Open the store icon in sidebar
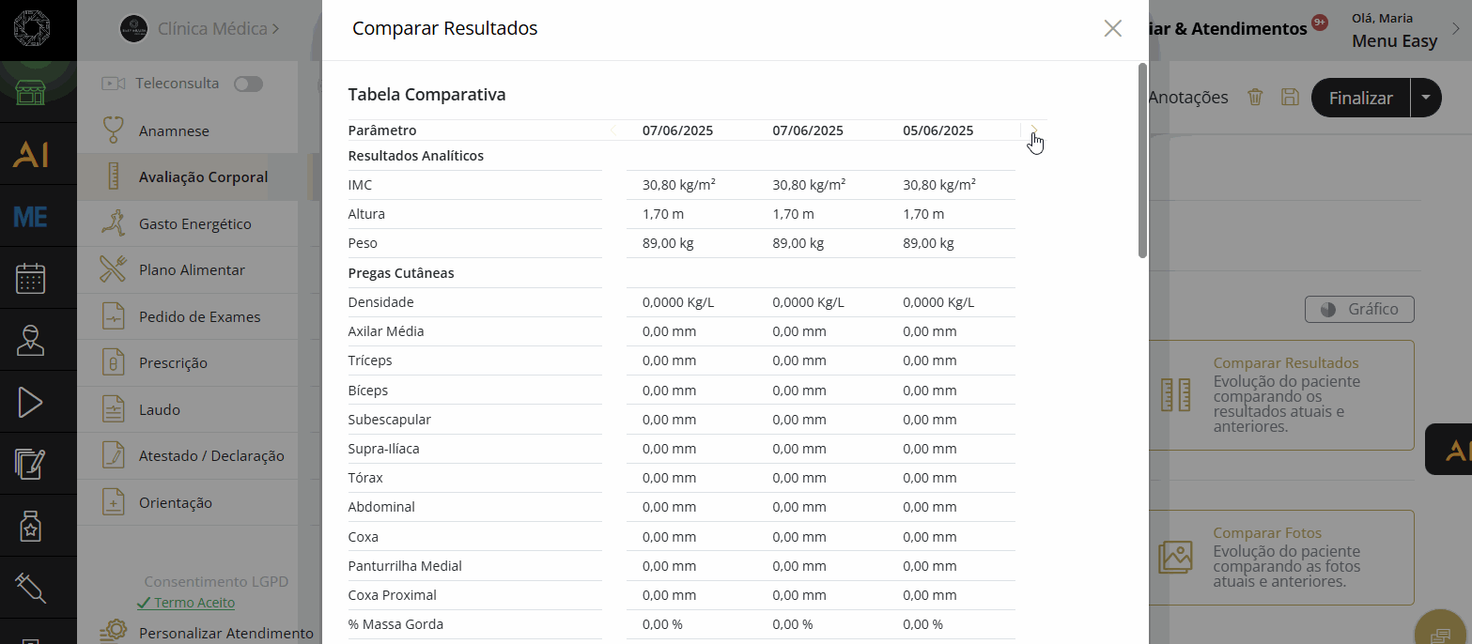The width and height of the screenshot is (1472, 644). click(x=31, y=93)
